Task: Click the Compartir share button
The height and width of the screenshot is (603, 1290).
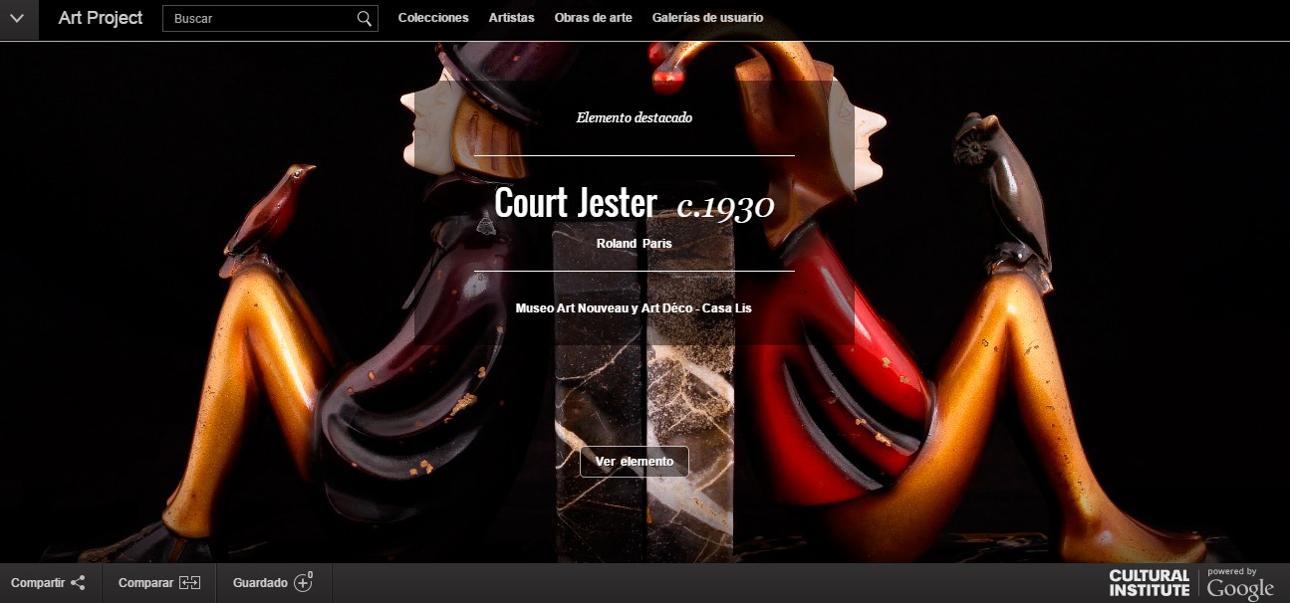Action: (x=50, y=583)
